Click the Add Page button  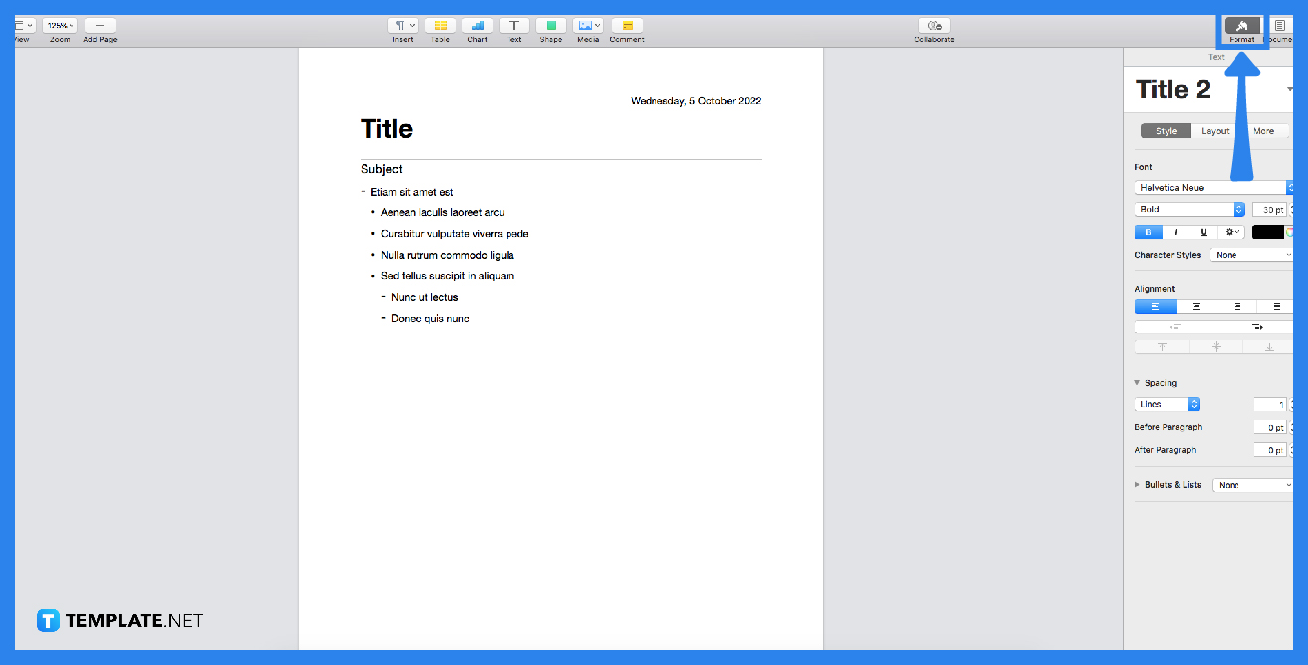(99, 27)
